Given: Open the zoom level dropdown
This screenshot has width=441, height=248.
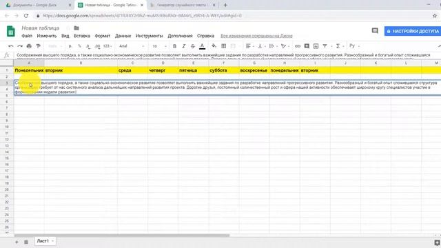Looking at the screenshot, I should pyautogui.click(x=55, y=46).
